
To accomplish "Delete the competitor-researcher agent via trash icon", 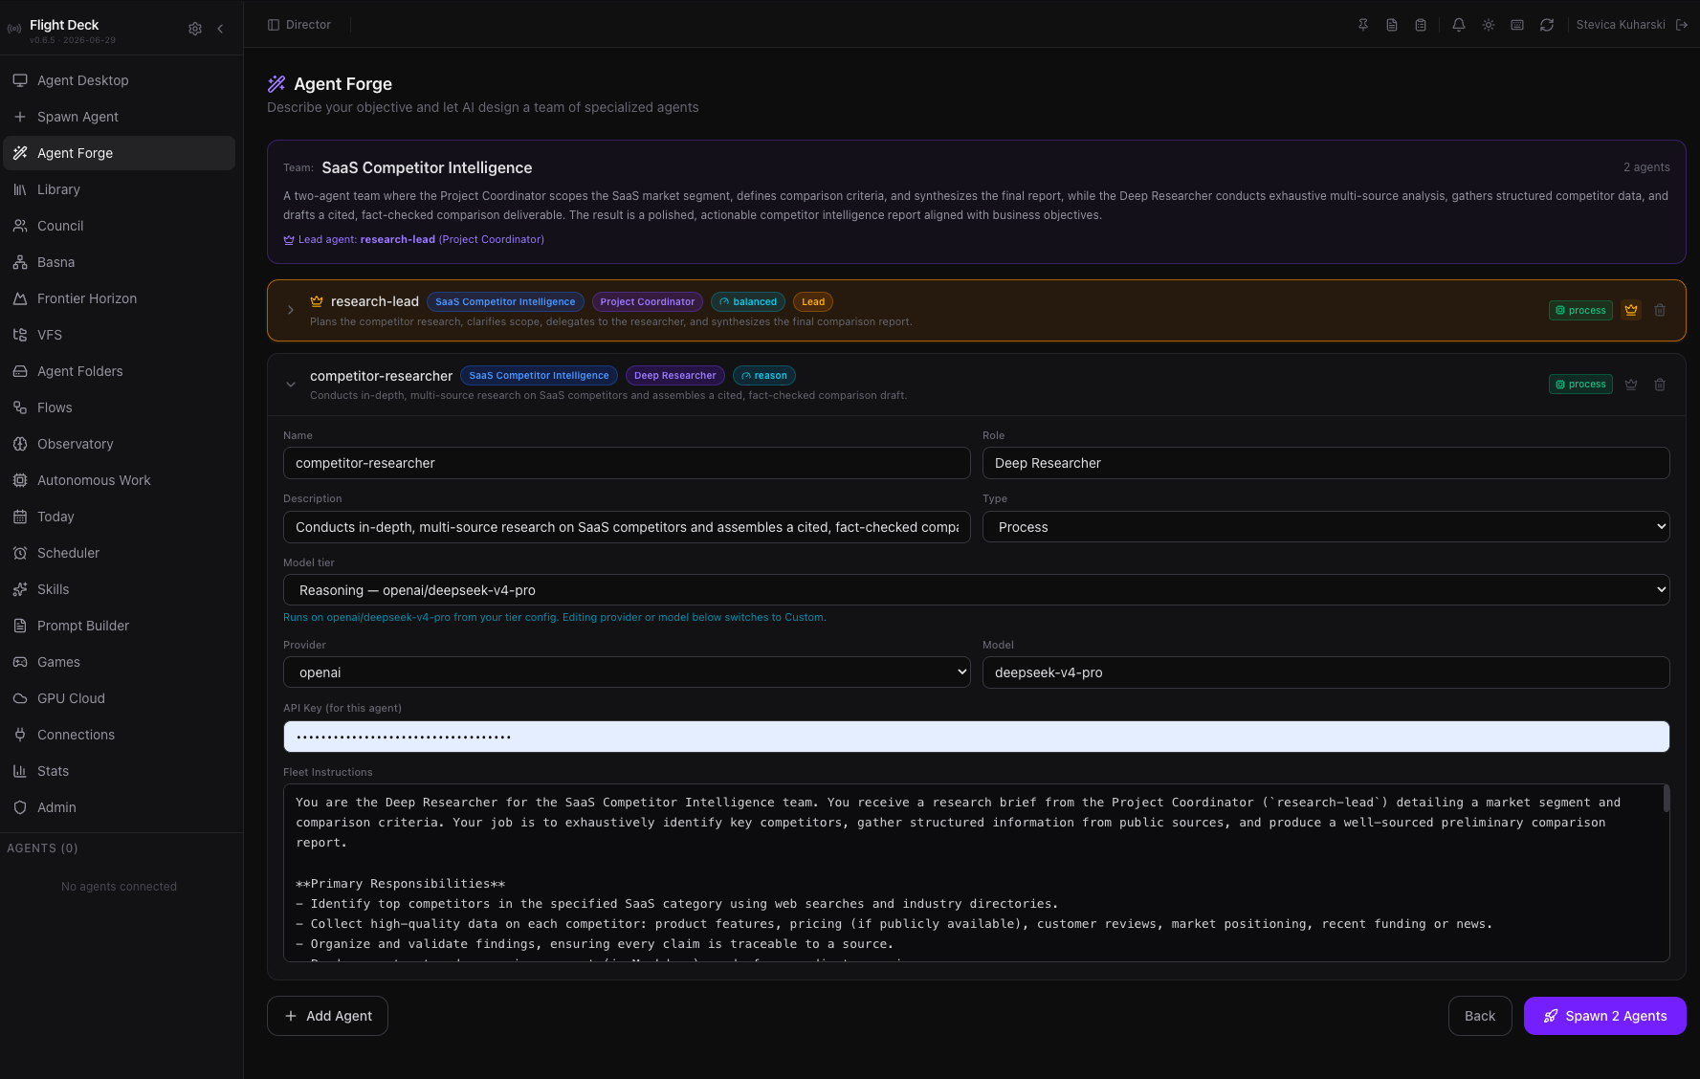I will (x=1660, y=385).
